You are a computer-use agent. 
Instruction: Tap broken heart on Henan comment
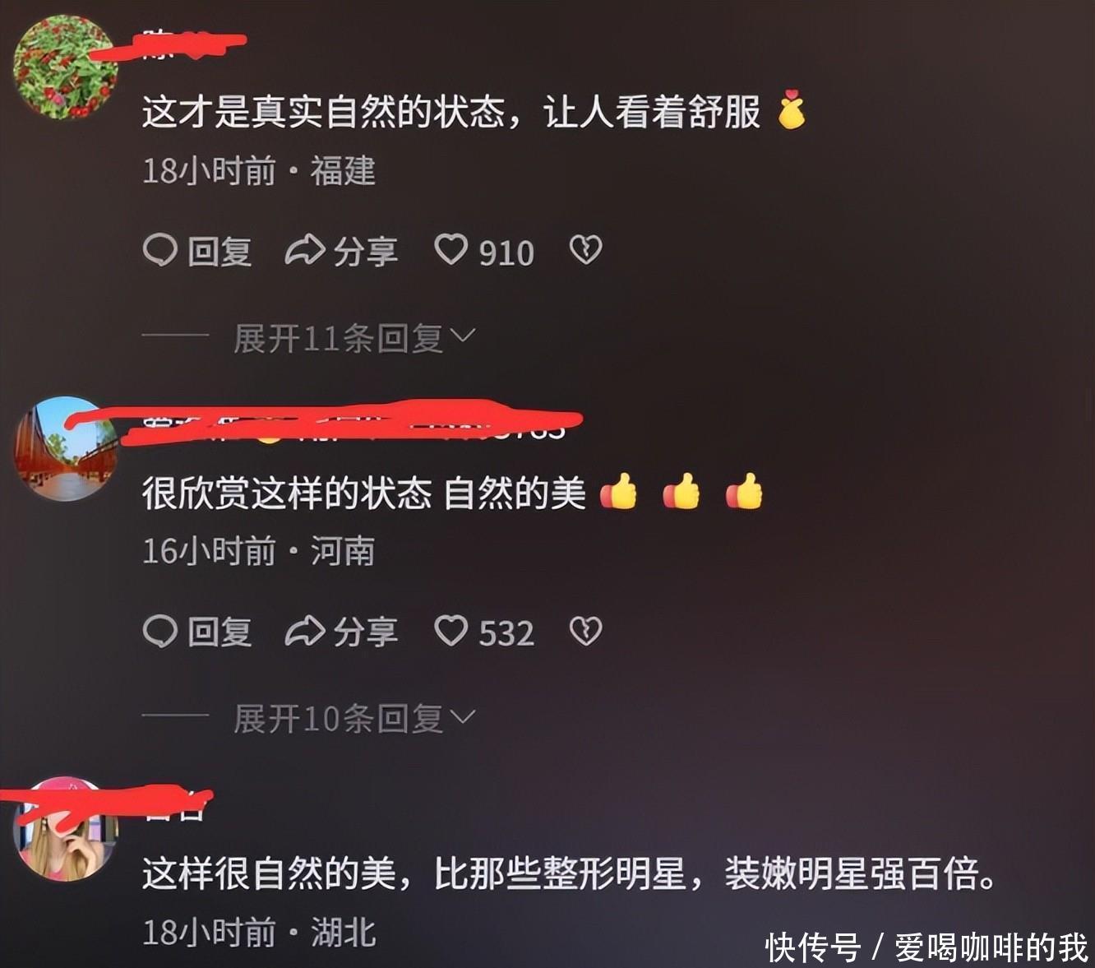coord(585,632)
